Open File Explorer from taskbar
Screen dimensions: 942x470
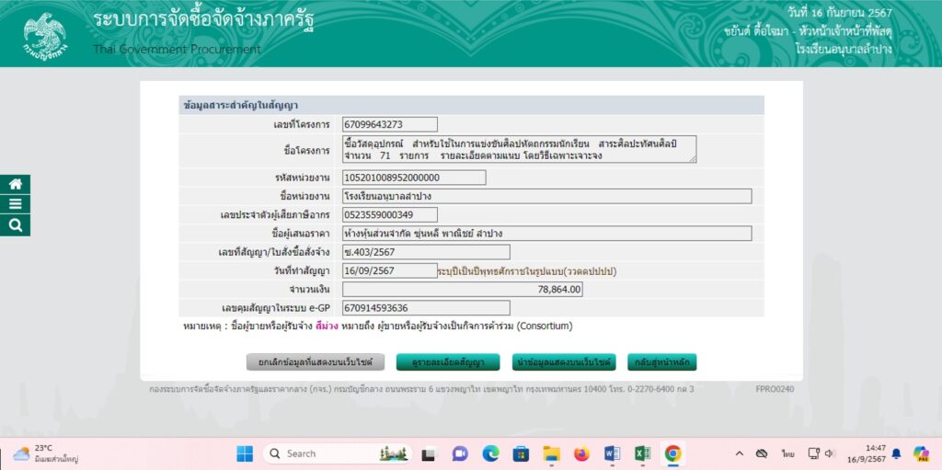click(551, 453)
